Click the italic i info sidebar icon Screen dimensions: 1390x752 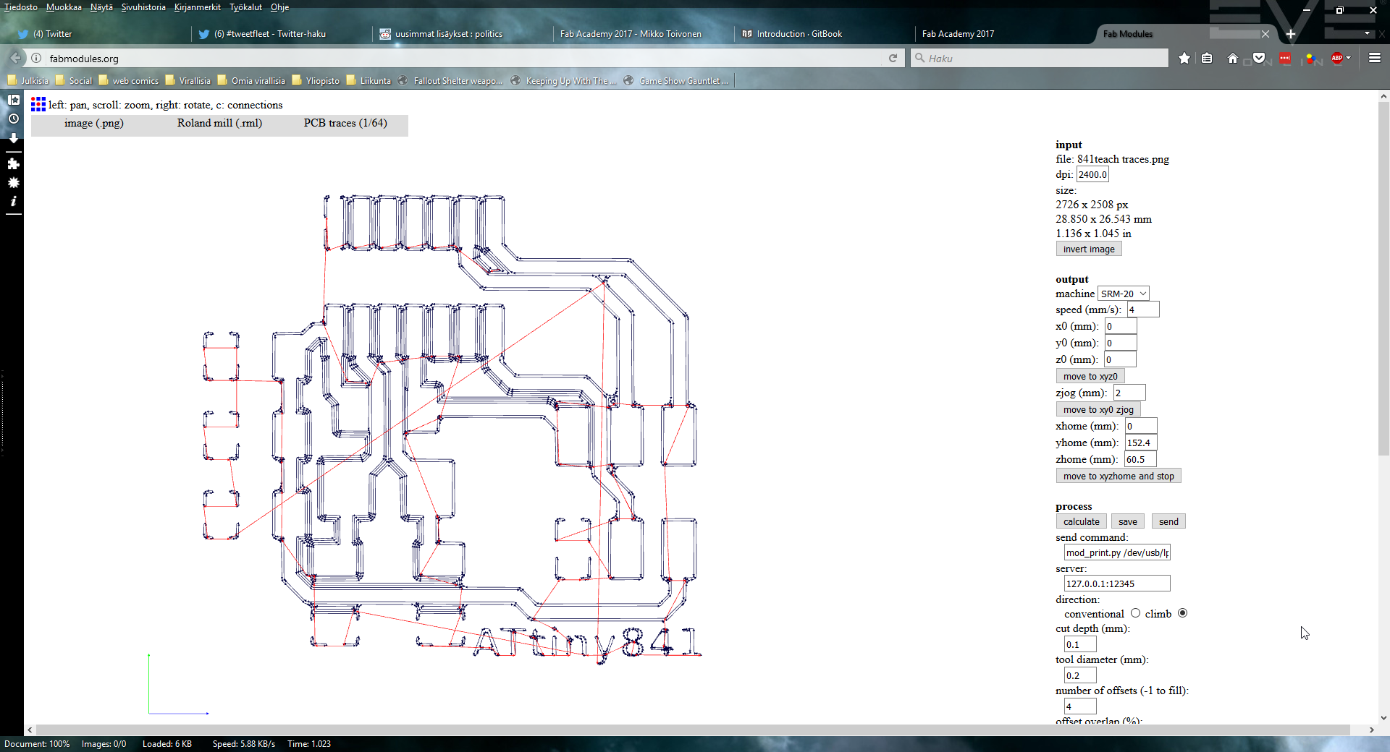(13, 201)
